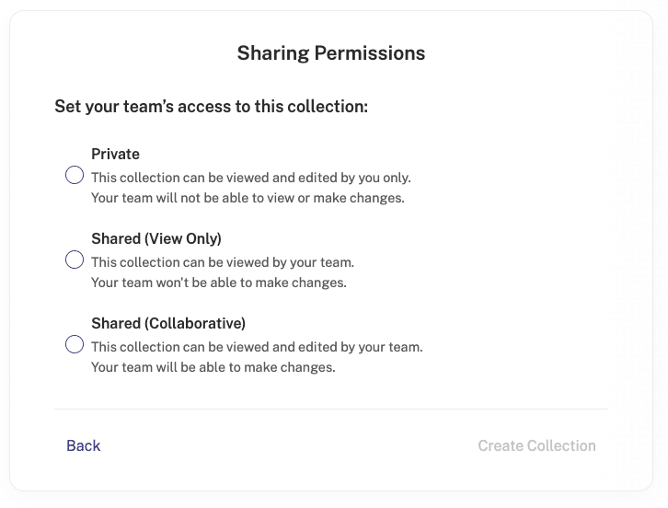
Task: Click the 'Shared (Collaborative)' option title
Action: (168, 323)
